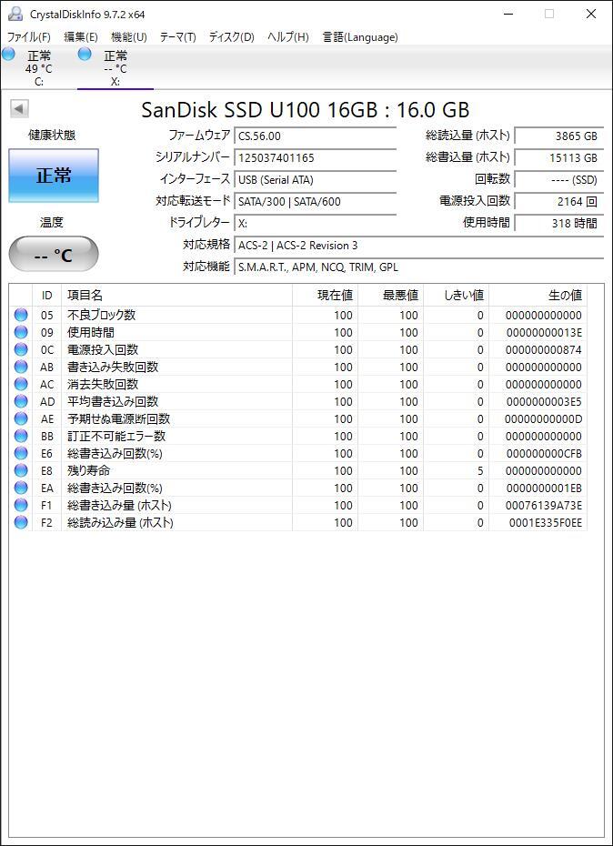Click rotation rate value ---- (SSD)
613x846 pixels.
558,180
